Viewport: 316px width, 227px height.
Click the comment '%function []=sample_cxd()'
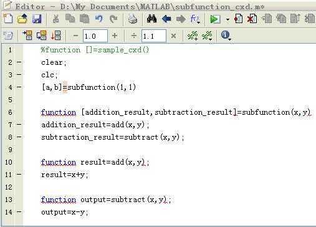tap(95, 50)
